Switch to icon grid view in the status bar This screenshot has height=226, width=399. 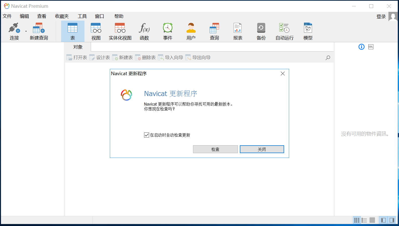point(357,220)
